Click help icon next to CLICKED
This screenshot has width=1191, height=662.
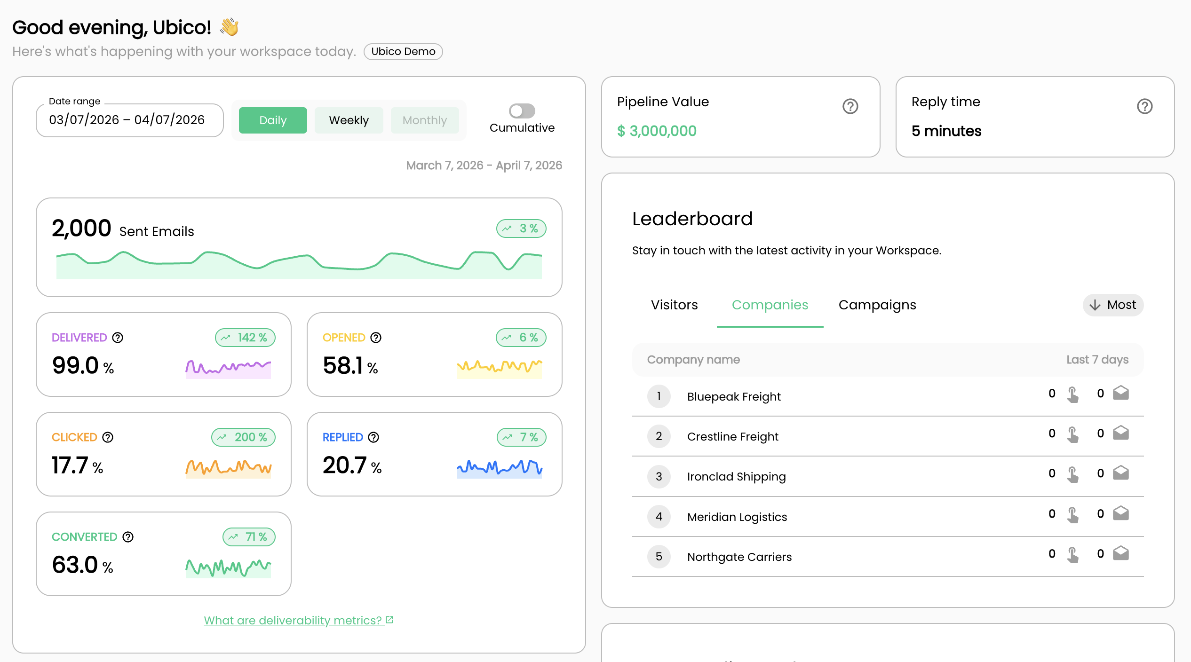tap(108, 437)
